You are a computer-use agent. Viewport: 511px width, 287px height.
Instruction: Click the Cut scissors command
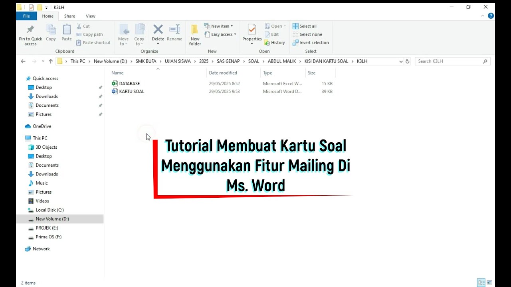pyautogui.click(x=83, y=26)
